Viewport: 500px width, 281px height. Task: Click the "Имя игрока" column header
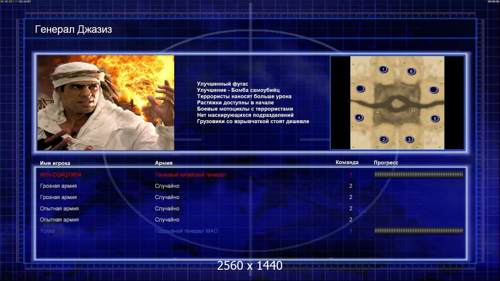55,163
